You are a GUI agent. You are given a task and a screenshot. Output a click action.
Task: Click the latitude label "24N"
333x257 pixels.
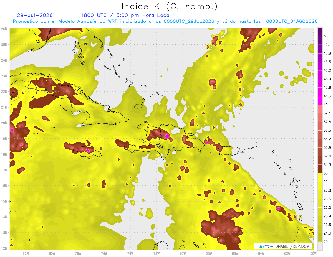click(4, 60)
